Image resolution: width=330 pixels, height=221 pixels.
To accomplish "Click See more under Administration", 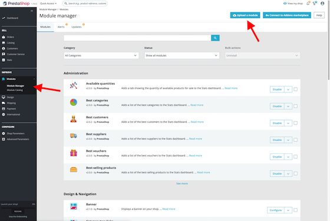I will coord(182,183).
